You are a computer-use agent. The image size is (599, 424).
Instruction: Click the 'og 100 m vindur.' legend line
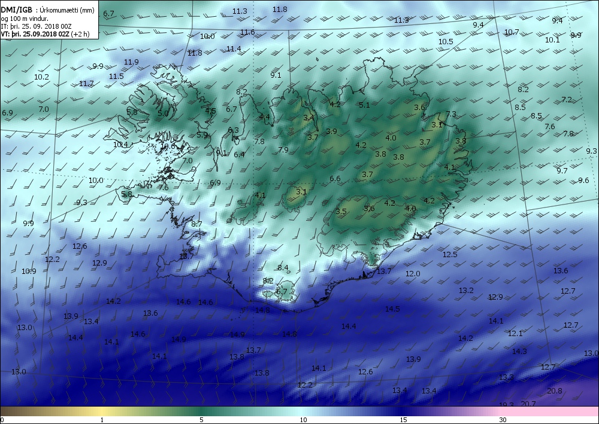pos(25,19)
